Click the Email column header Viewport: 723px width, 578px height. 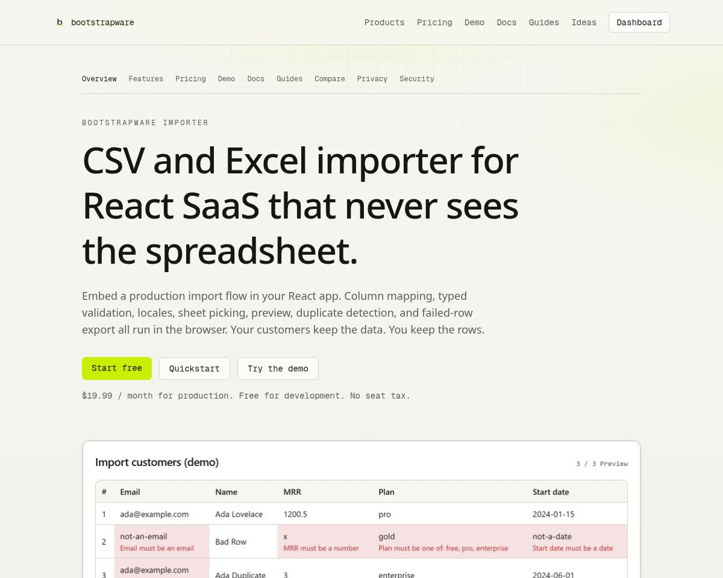tap(161, 492)
